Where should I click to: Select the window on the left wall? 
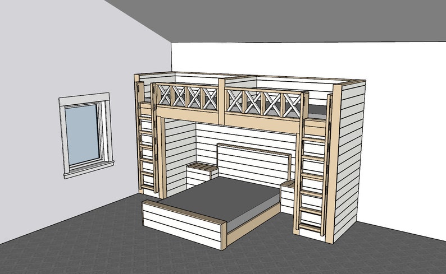[x=86, y=135]
